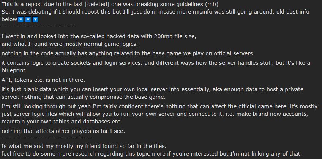Click the last blue down-arrow emoji
Viewport: 322px width, 159px height.
(x=35, y=19)
